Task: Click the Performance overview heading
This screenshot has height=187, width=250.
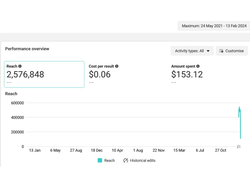Action: point(27,49)
